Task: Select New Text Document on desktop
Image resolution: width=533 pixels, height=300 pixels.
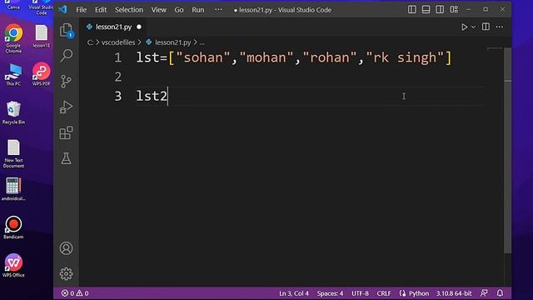Action: point(13,153)
